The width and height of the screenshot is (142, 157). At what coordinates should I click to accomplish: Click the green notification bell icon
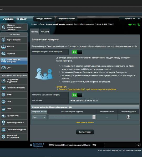pyautogui.click(x=130, y=25)
